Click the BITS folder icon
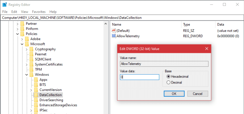Image resolution: width=244 pixels, height=114 pixels. [x=36, y=85]
